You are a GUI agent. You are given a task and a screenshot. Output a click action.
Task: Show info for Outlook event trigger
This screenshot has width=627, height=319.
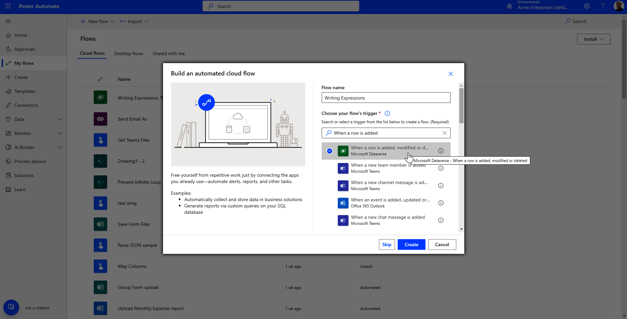441,203
